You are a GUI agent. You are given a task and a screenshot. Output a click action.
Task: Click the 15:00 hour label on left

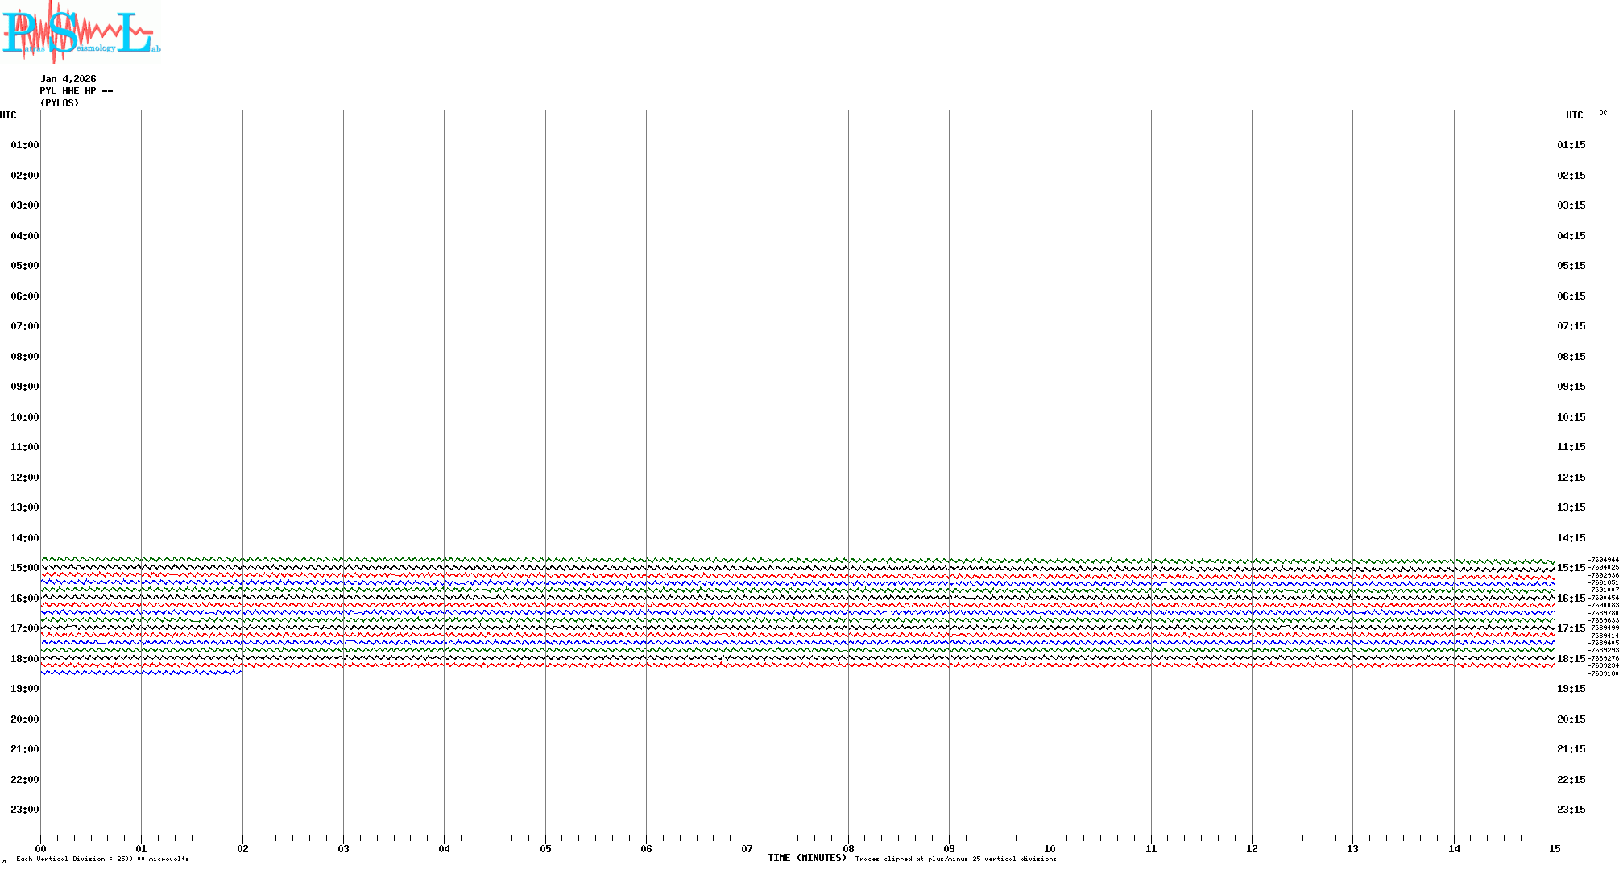click(24, 568)
